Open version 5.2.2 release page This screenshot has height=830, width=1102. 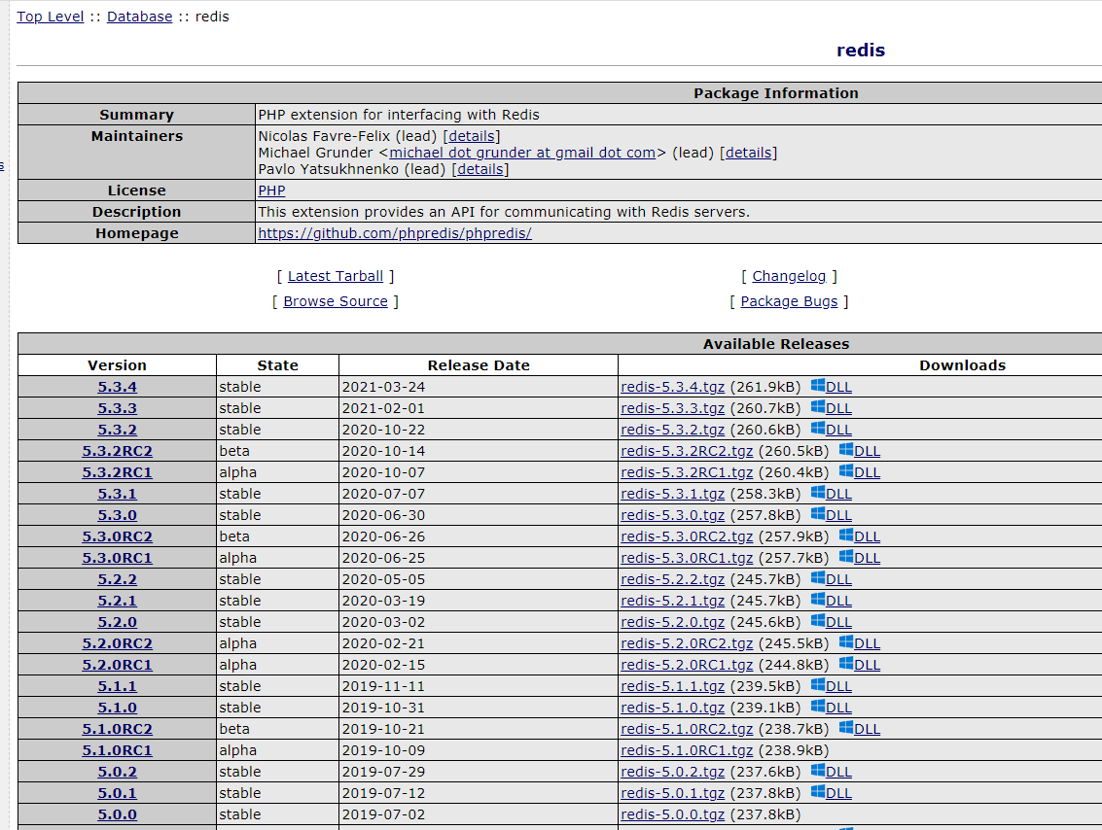(x=117, y=579)
